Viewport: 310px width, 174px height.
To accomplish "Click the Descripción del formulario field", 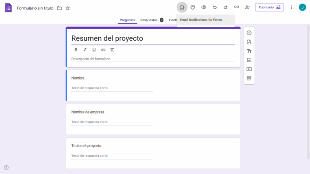I will click(153, 59).
